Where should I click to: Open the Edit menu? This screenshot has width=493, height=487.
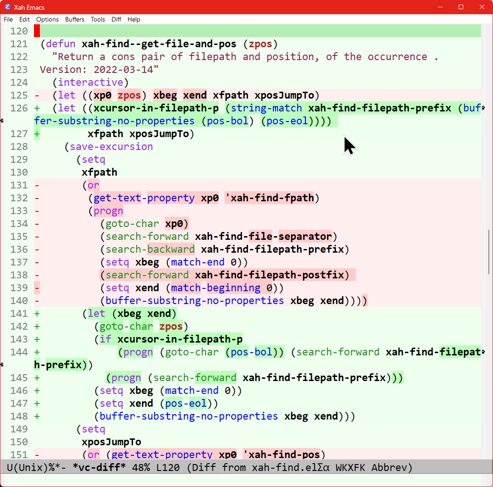point(24,20)
